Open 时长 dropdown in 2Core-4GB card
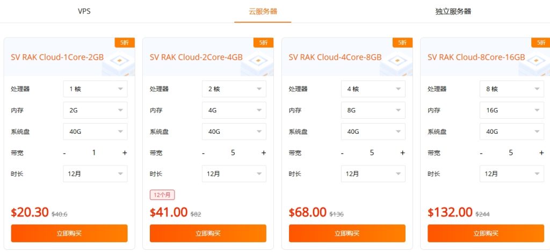This screenshot has height=252, width=550. (x=234, y=174)
